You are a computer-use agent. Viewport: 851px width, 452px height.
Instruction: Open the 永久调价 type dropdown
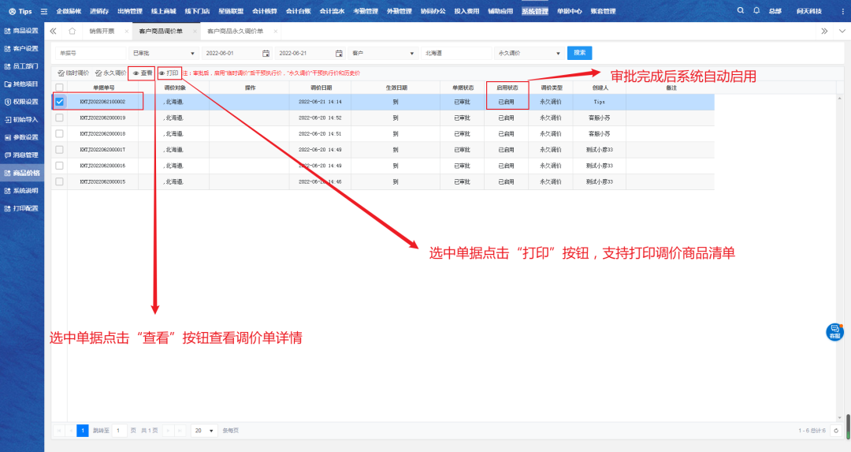click(x=528, y=53)
